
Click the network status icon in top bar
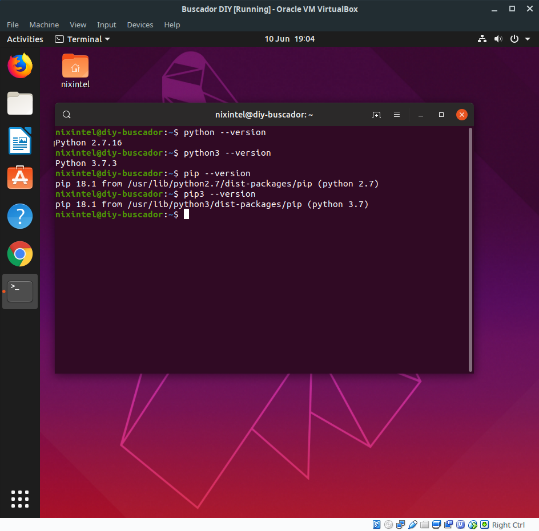(x=482, y=39)
